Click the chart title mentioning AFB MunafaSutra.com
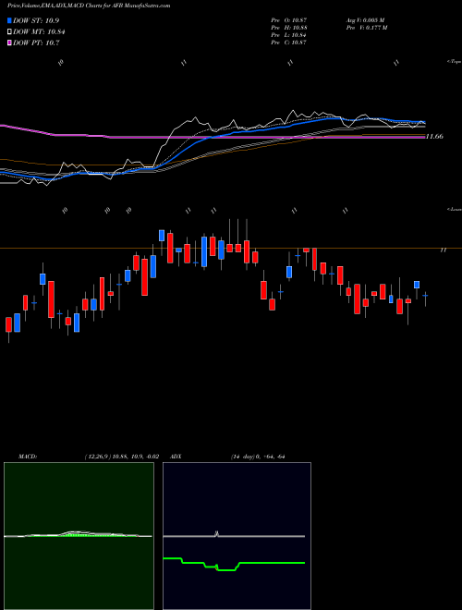Image resolution: width=462 pixels, height=610 pixels. [x=89, y=6]
